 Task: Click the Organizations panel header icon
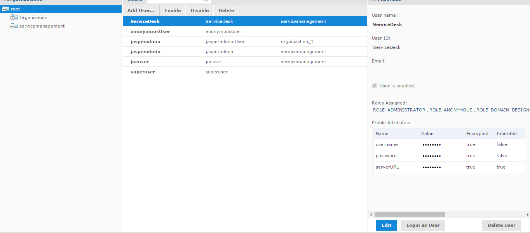pos(3,1)
